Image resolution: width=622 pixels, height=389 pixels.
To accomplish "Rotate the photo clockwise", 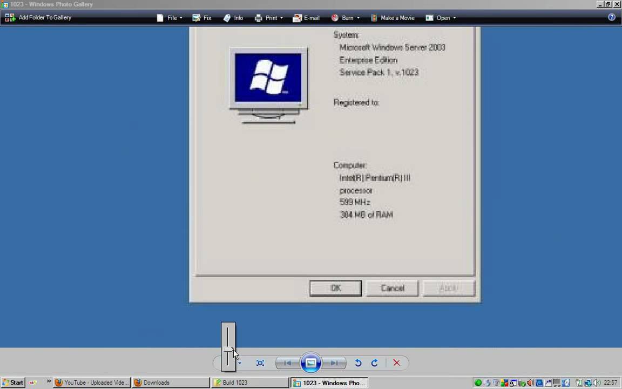I will (375, 363).
